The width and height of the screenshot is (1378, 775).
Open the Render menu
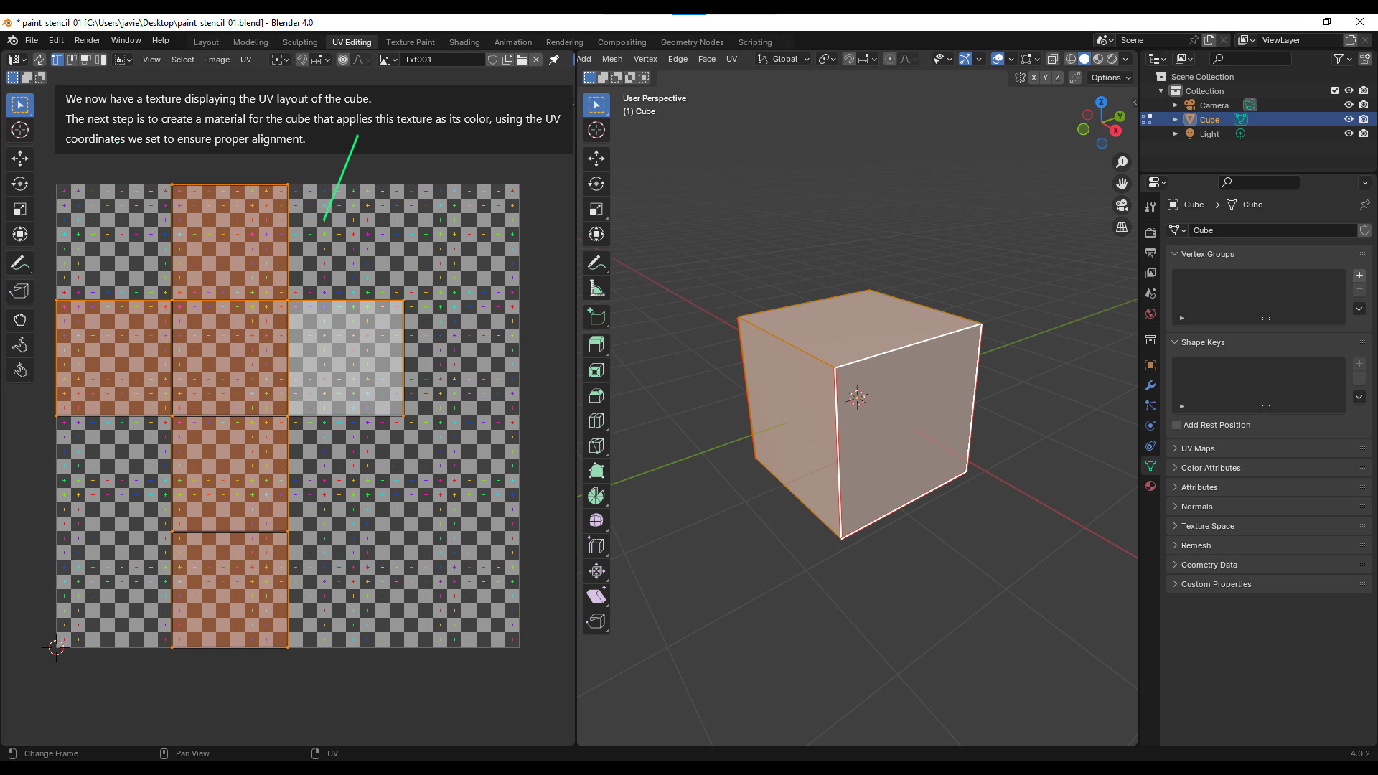pos(88,40)
